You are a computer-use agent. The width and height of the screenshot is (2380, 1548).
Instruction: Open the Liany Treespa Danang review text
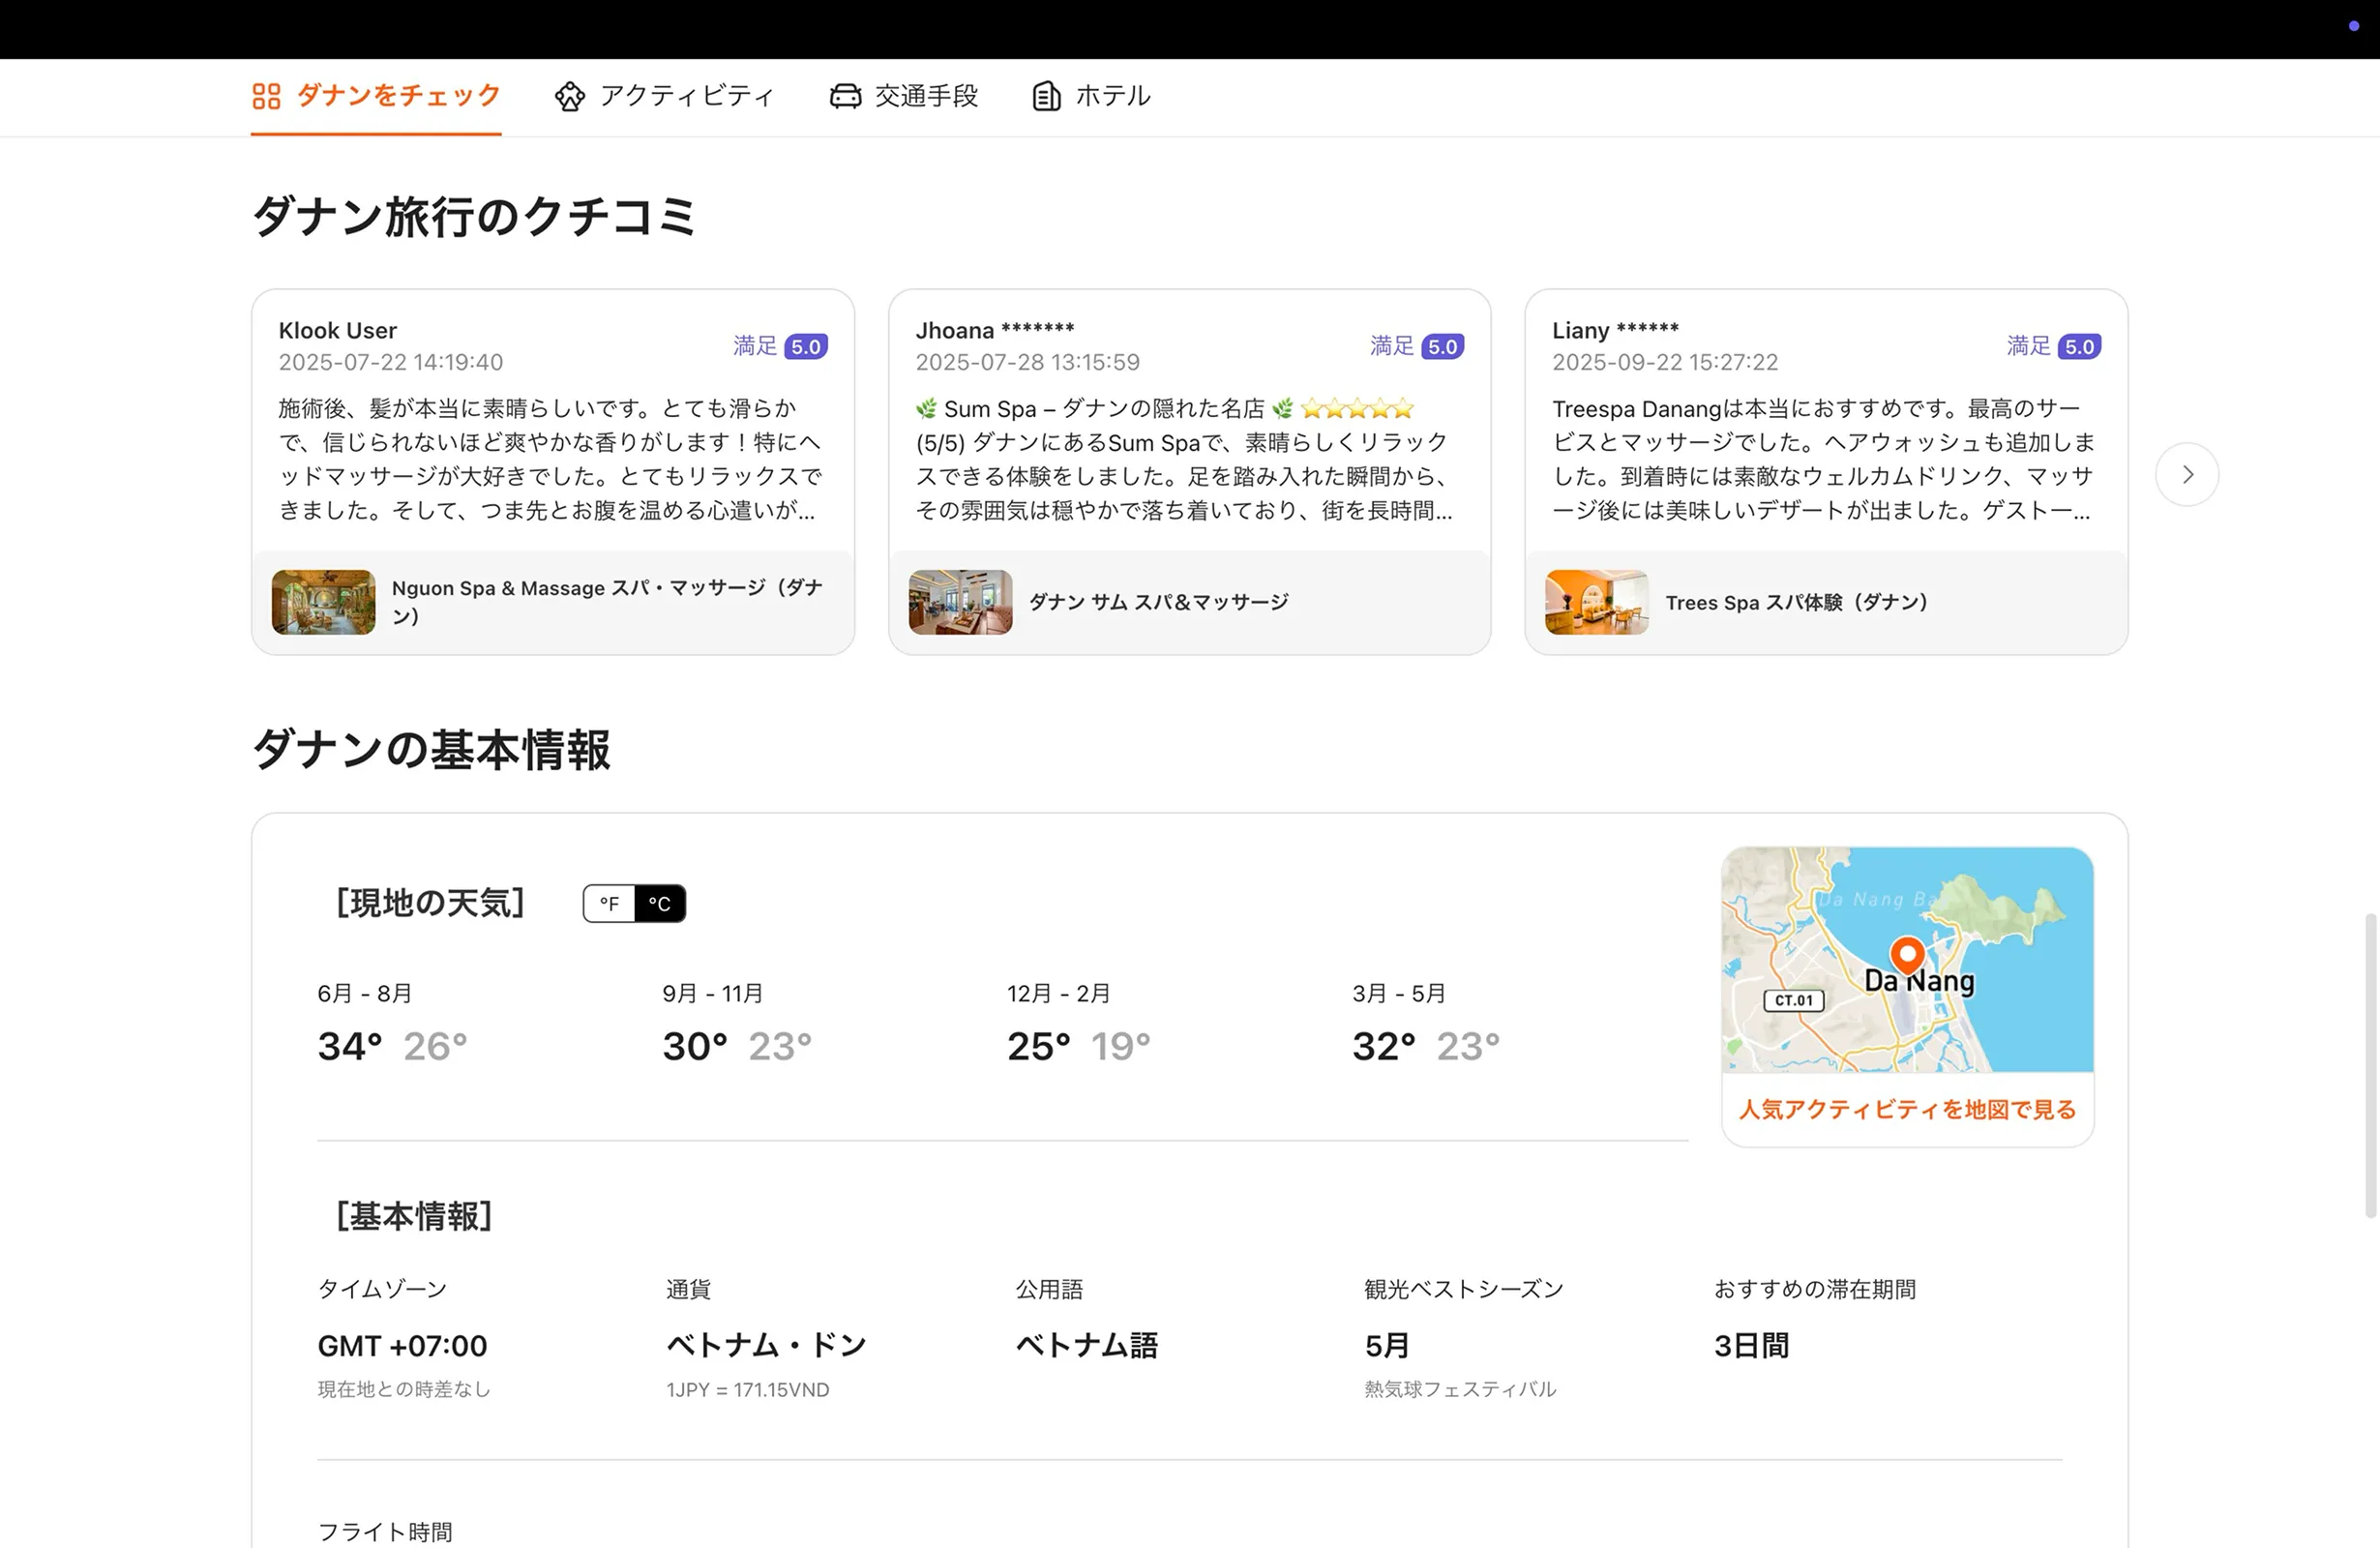[1824, 459]
